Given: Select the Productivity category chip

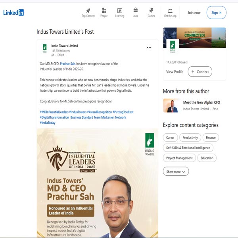Looking at the screenshot, I should point(190,138).
